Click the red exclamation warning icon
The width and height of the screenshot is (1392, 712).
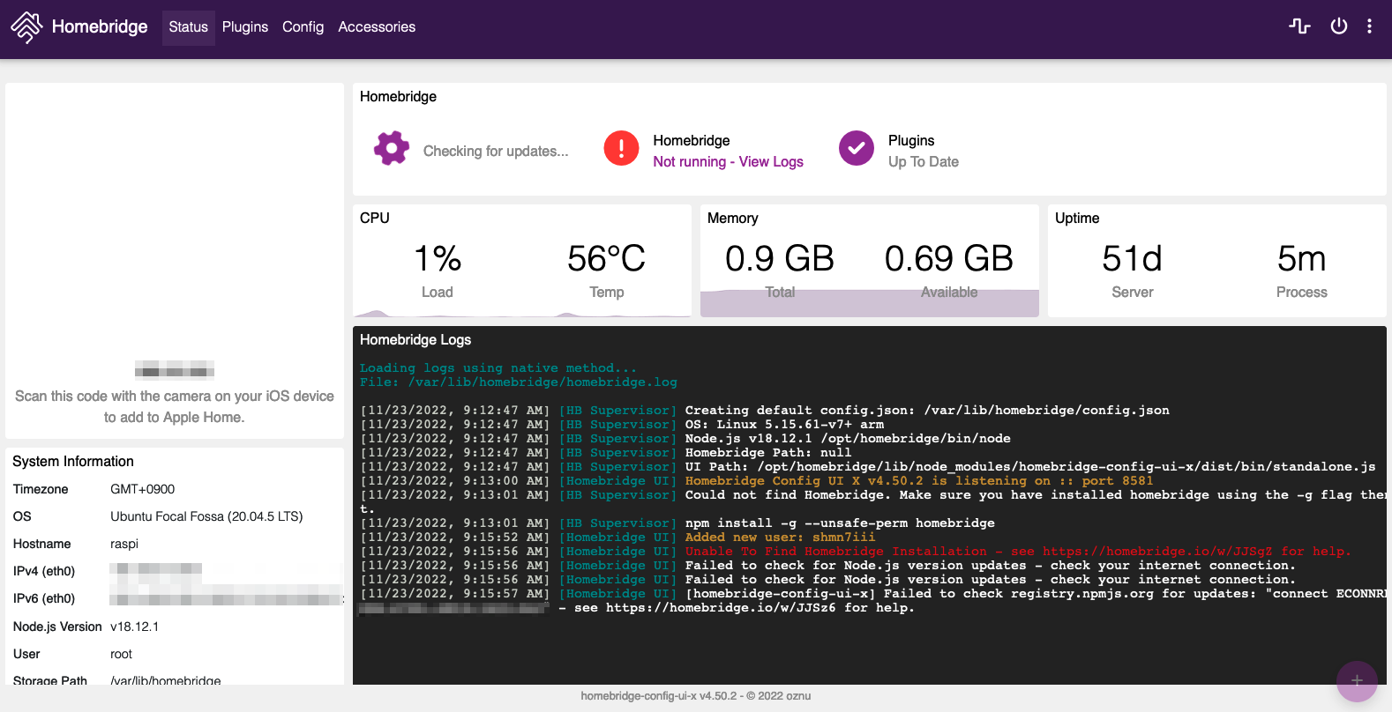point(621,148)
